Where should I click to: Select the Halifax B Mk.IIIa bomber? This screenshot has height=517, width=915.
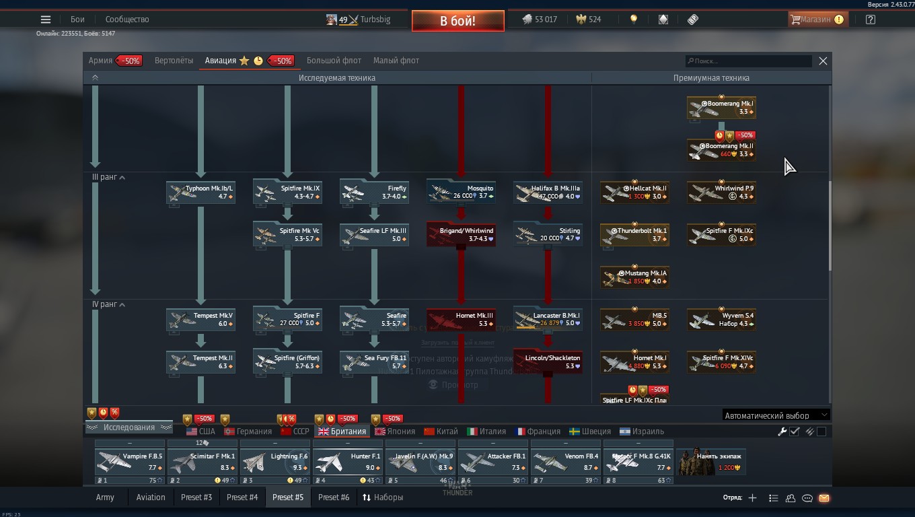(x=548, y=192)
